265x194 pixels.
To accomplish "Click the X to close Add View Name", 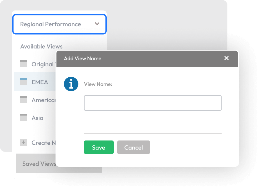I will (x=227, y=58).
